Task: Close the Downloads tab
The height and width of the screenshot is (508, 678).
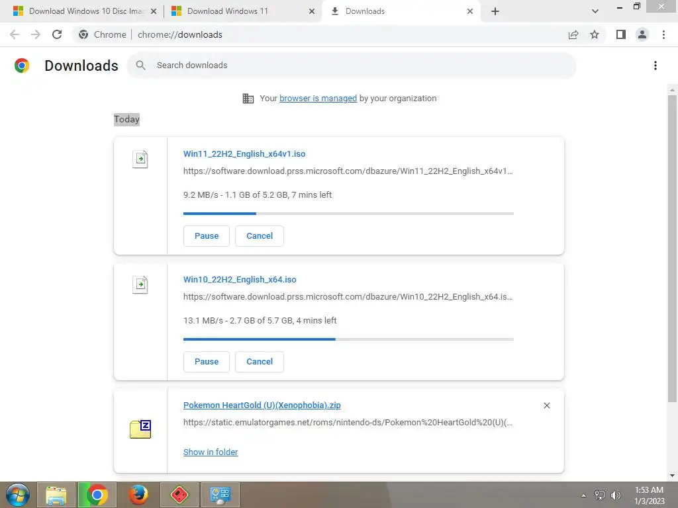Action: click(470, 11)
